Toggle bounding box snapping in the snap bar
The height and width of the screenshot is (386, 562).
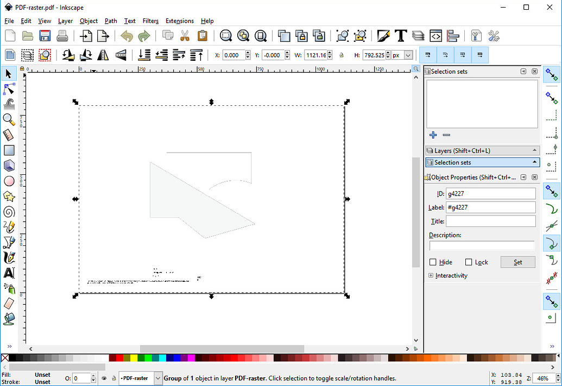click(x=552, y=98)
